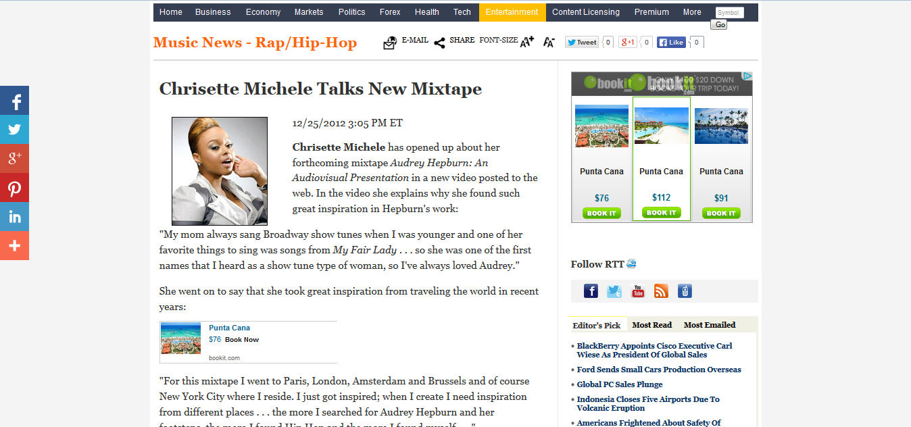This screenshot has height=427, width=911.
Task: Open the Business menu item
Action: click(x=213, y=12)
